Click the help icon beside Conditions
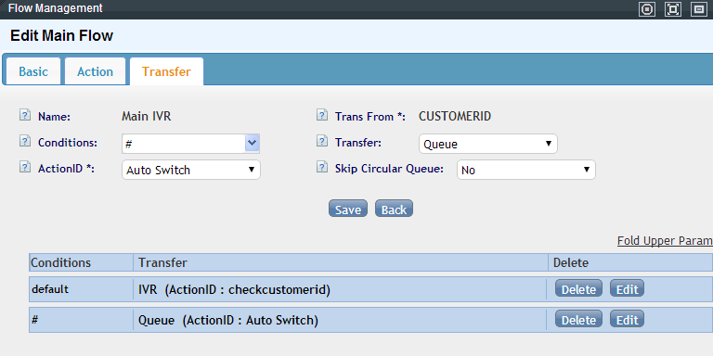The height and width of the screenshot is (356, 713). click(25, 141)
